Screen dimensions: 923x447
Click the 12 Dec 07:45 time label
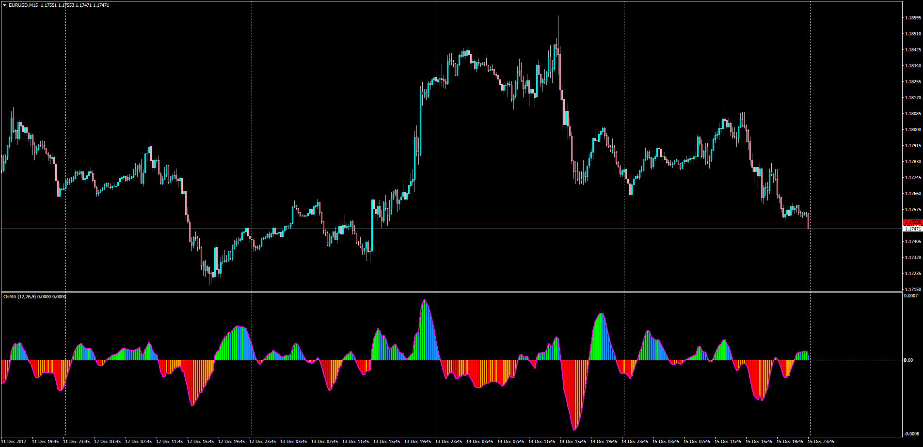point(139,442)
